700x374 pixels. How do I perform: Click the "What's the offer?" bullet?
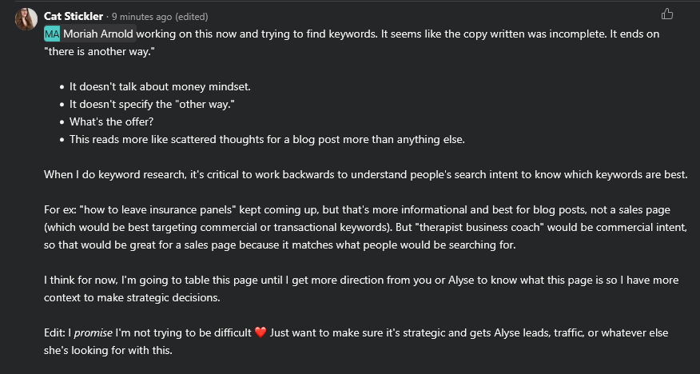111,121
